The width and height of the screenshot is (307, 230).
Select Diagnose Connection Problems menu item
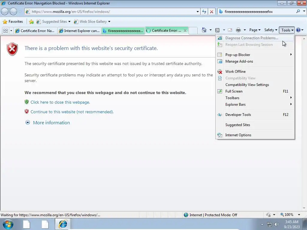255,38
